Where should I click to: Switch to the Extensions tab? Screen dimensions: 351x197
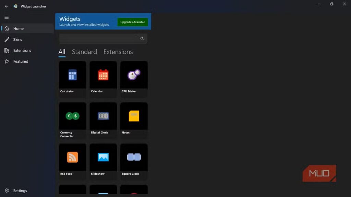point(118,52)
